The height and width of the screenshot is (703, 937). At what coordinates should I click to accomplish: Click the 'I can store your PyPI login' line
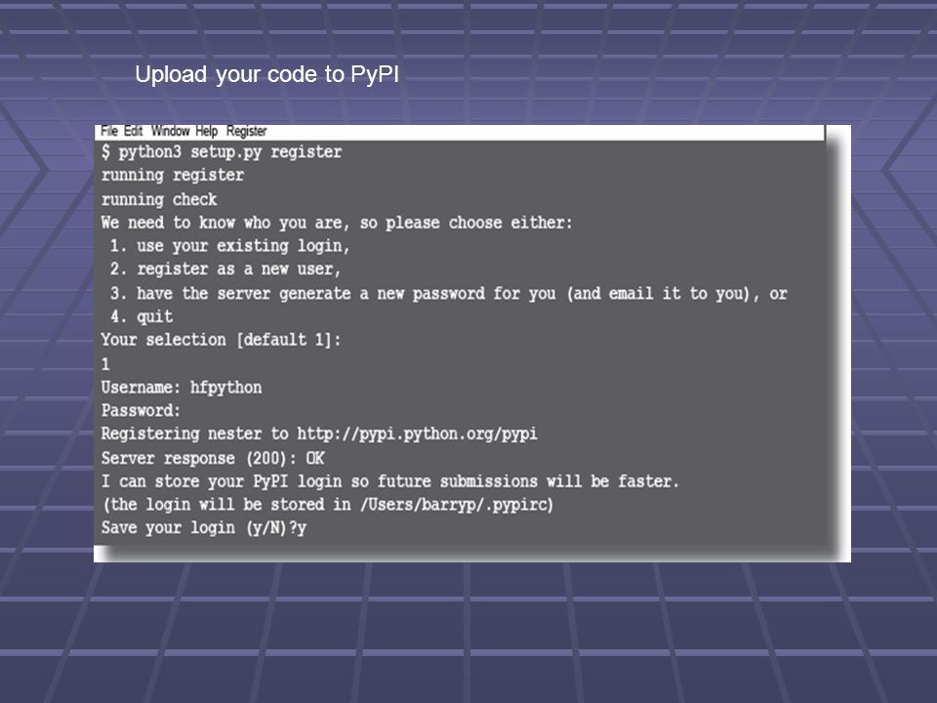point(390,481)
